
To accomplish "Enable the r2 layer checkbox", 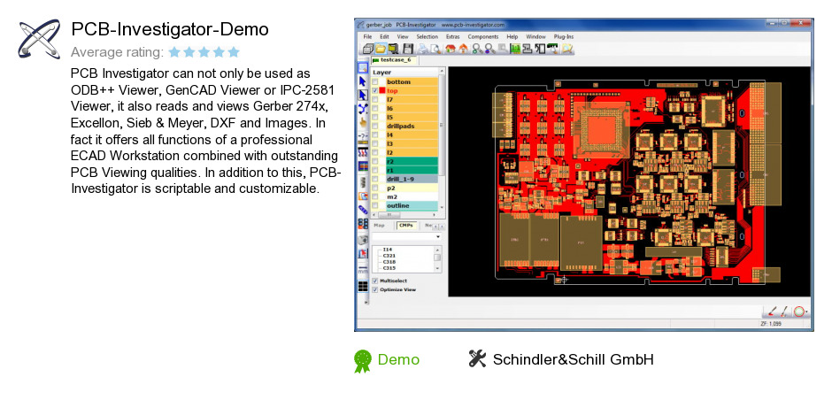I will 374,161.
